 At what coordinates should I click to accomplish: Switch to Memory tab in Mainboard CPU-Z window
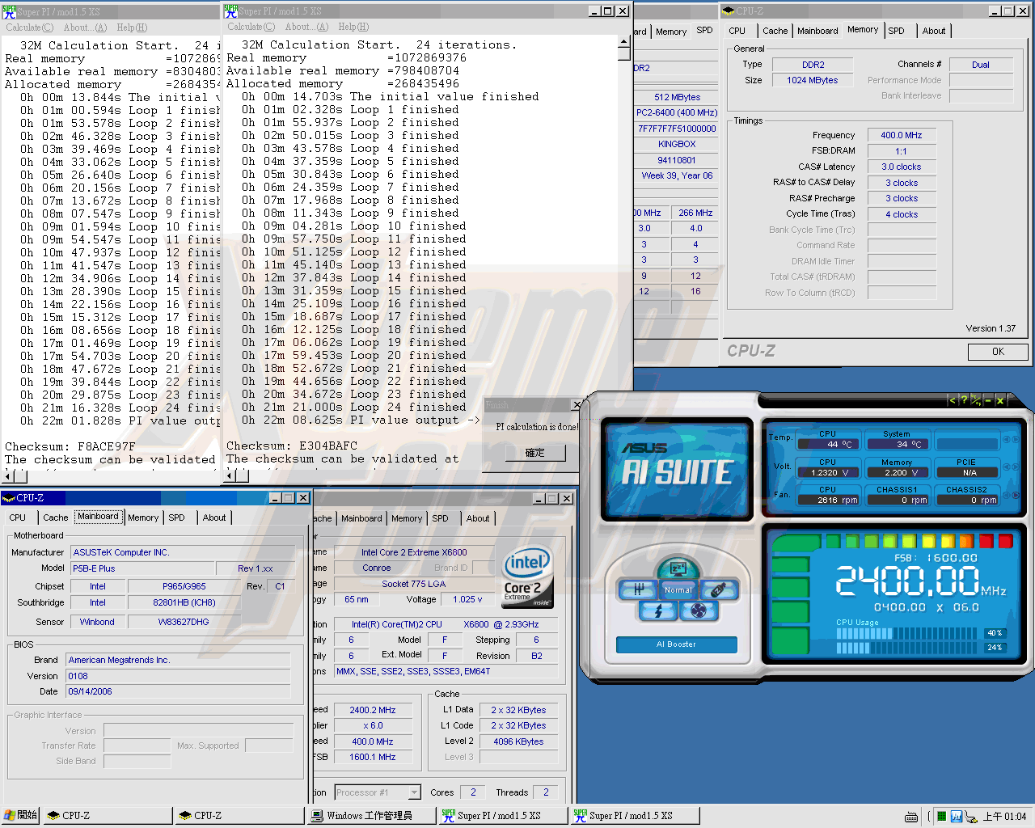click(143, 517)
